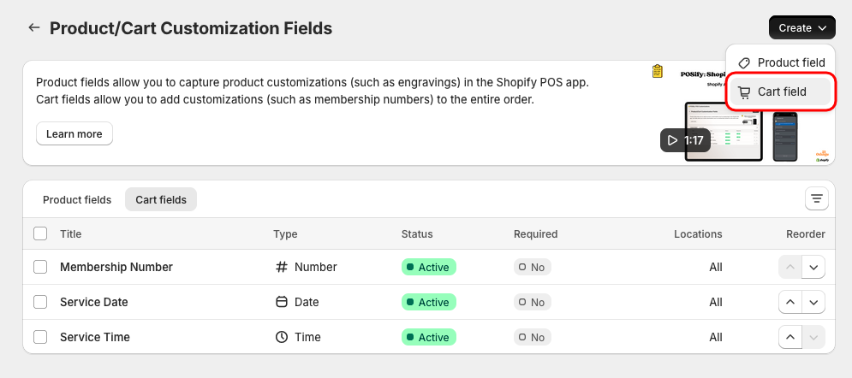The image size is (852, 378).
Task: Move Membership Number row down
Action: click(813, 267)
